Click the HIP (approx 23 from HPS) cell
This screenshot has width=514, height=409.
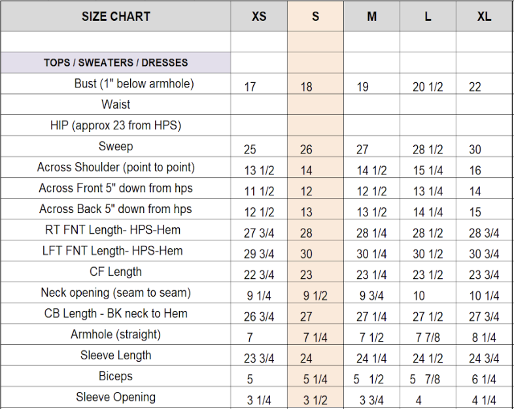pos(116,125)
